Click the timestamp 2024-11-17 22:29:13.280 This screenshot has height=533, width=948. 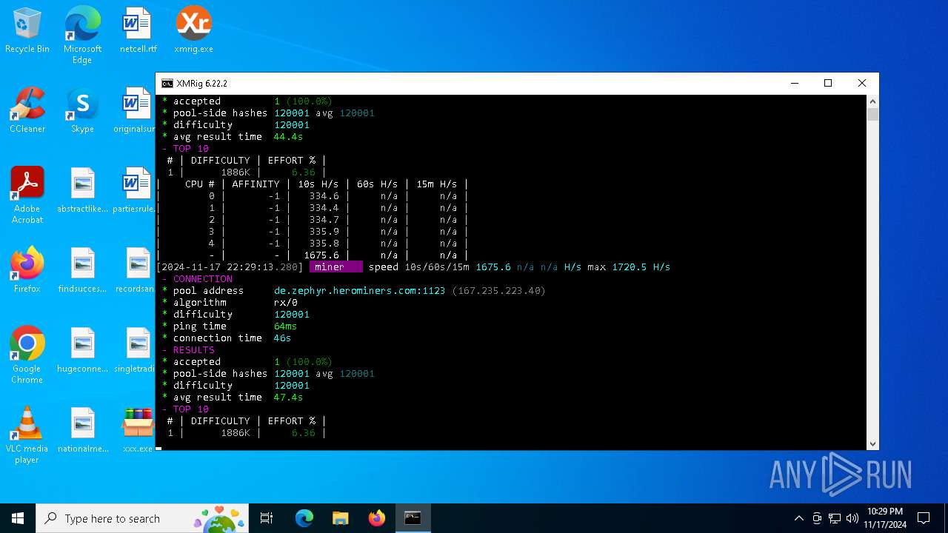[x=230, y=267]
